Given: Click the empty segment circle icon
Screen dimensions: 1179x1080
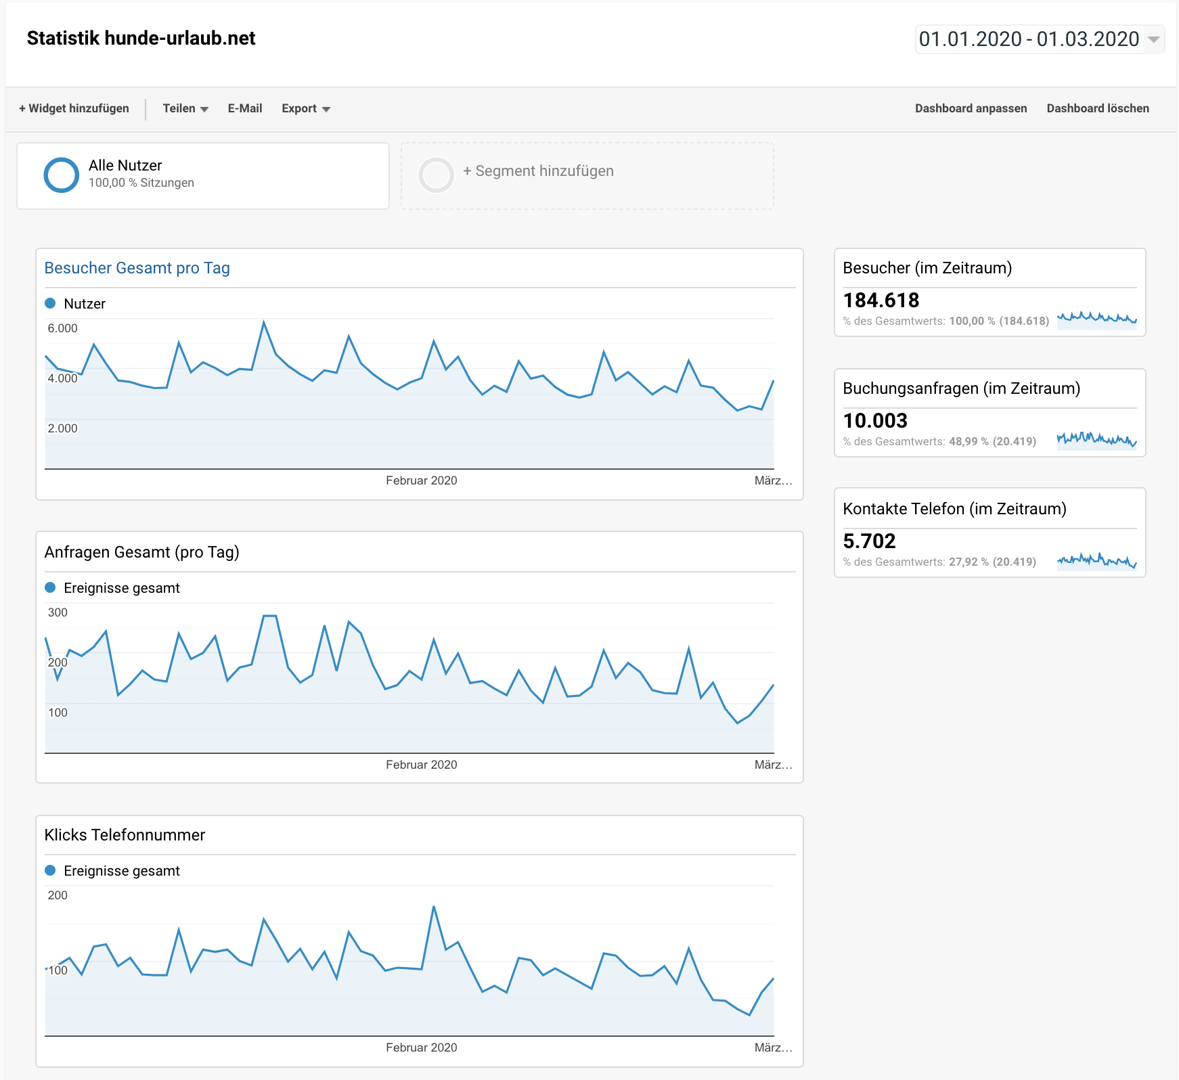Looking at the screenshot, I should pyautogui.click(x=436, y=175).
